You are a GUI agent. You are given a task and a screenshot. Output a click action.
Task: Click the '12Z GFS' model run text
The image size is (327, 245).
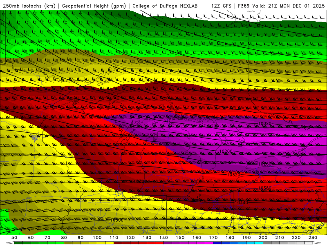(x=221, y=6)
